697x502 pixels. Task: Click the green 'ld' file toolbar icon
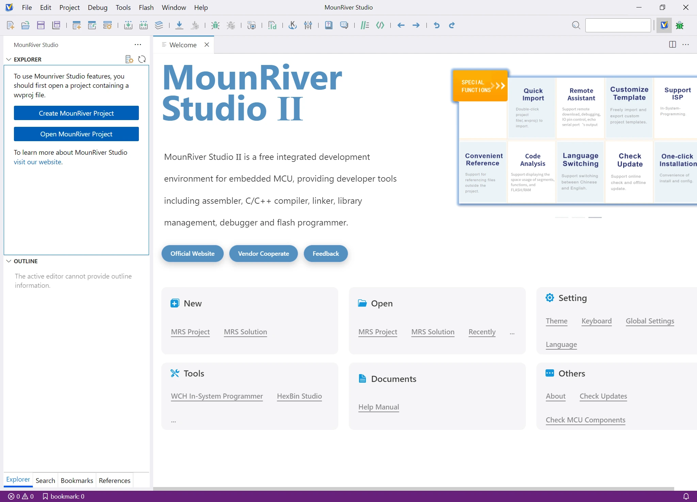point(272,25)
